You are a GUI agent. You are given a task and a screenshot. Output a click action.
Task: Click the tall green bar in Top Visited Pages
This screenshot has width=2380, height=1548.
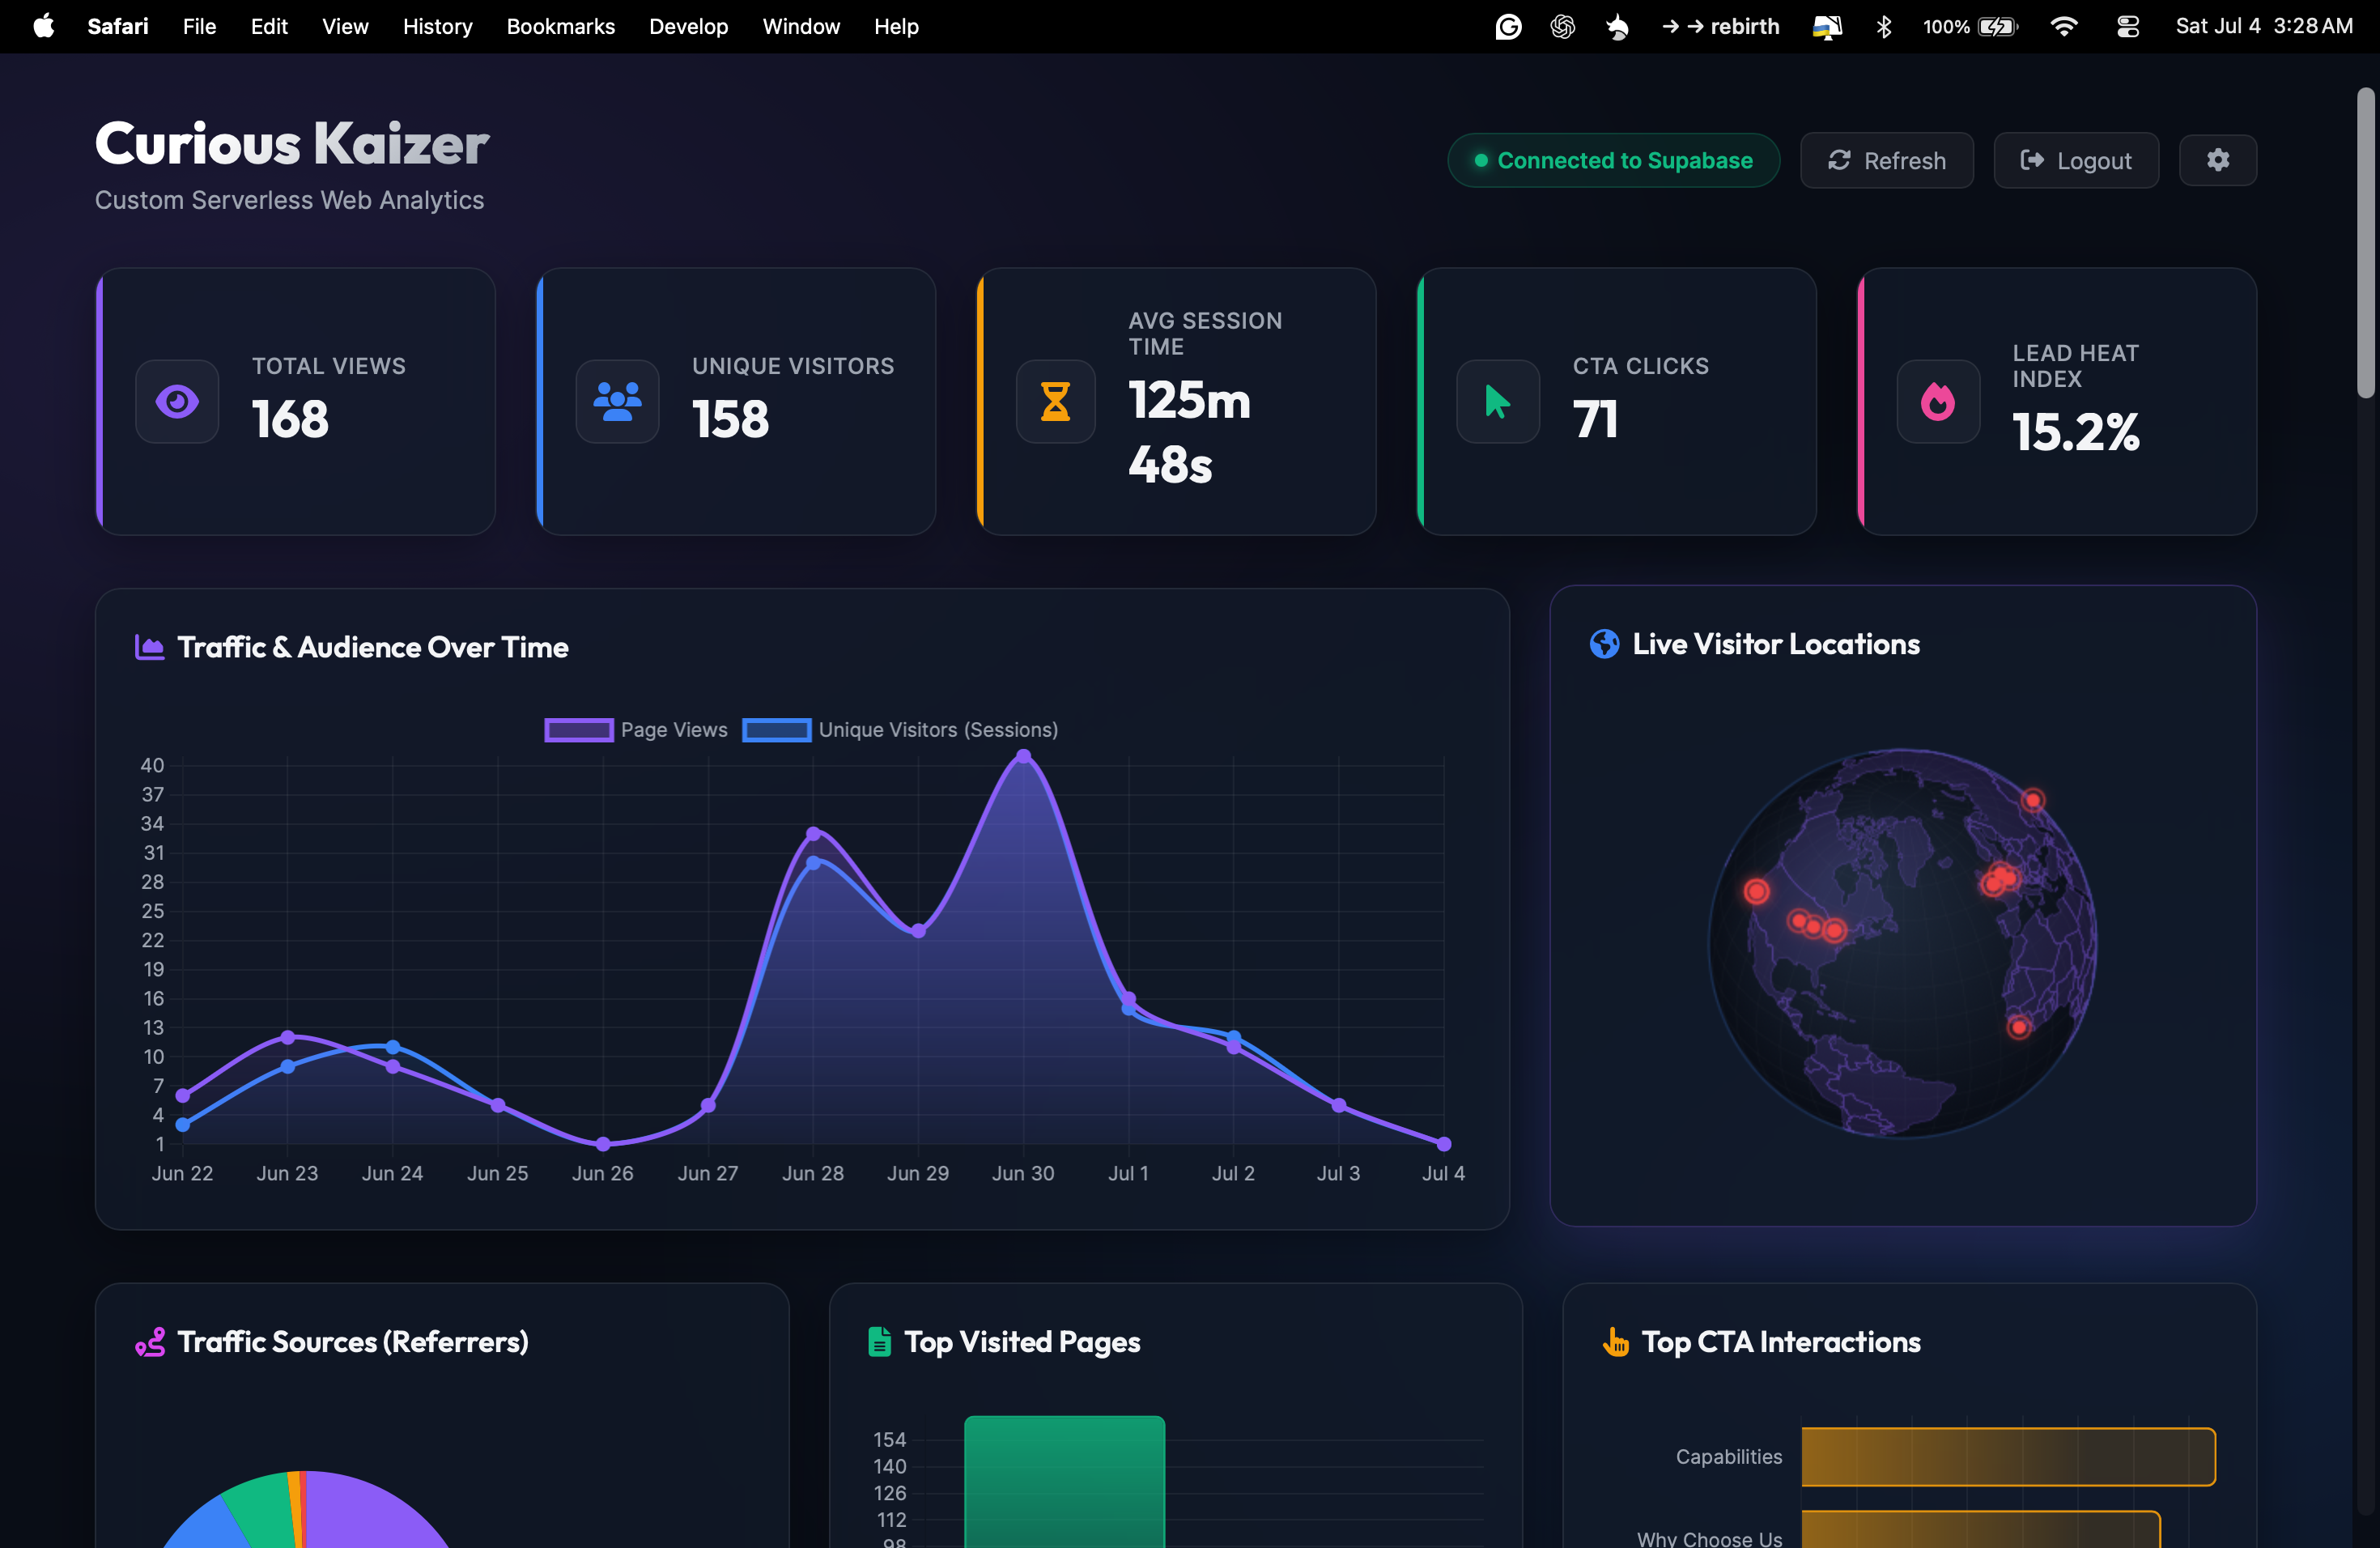(x=1064, y=1482)
